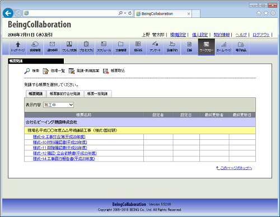
Task: Switch to the 帳票事前打合せ発議 tab
Action: (x=65, y=94)
